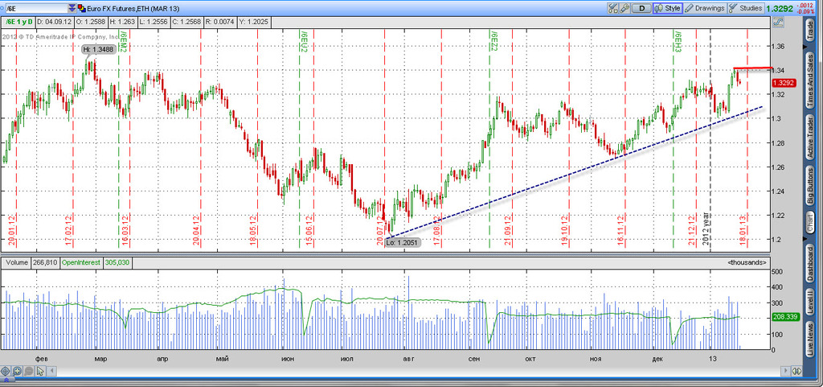Open the Dashboard side tab

810,263
